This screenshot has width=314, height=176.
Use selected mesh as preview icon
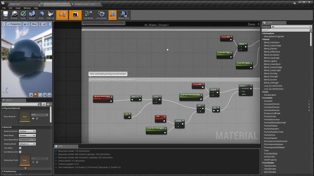tap(49, 95)
